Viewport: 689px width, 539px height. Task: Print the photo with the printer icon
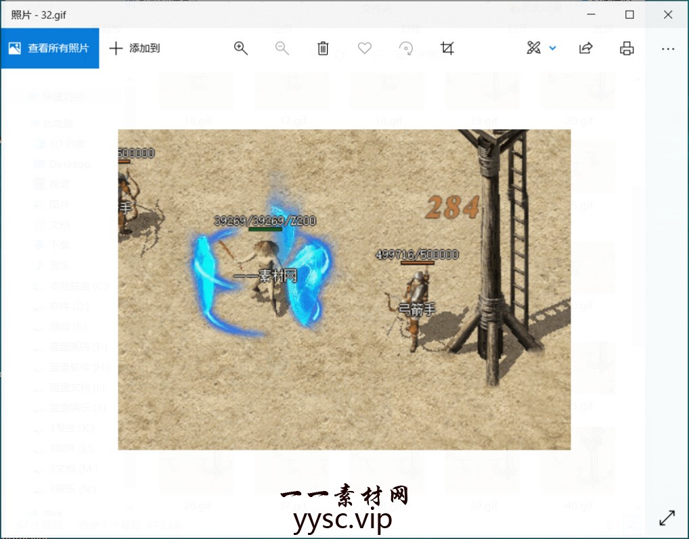[627, 48]
